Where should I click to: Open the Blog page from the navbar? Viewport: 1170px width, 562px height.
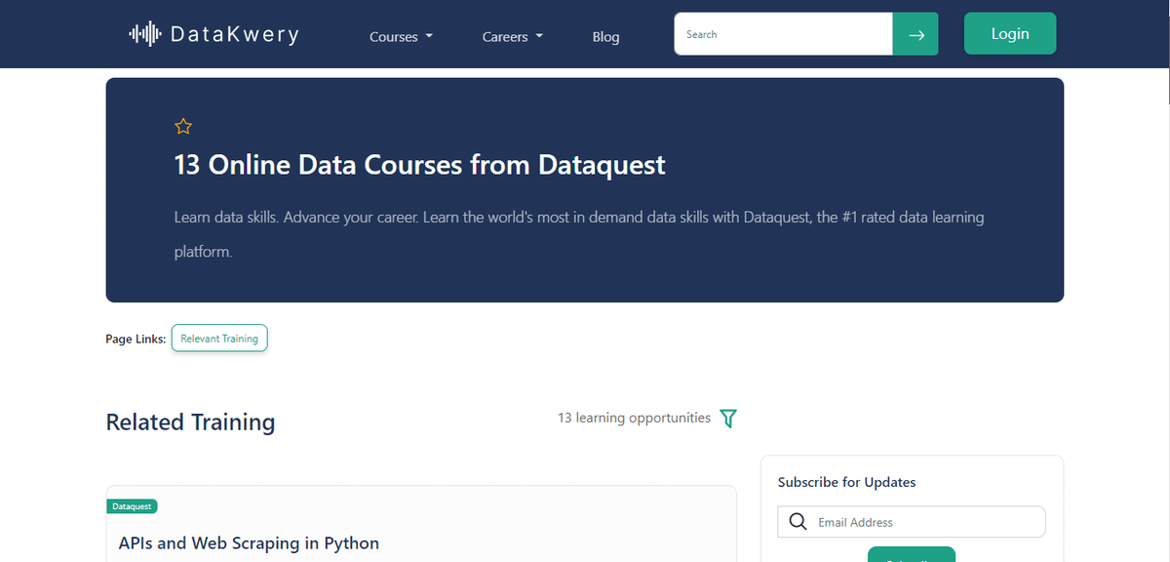coord(605,37)
